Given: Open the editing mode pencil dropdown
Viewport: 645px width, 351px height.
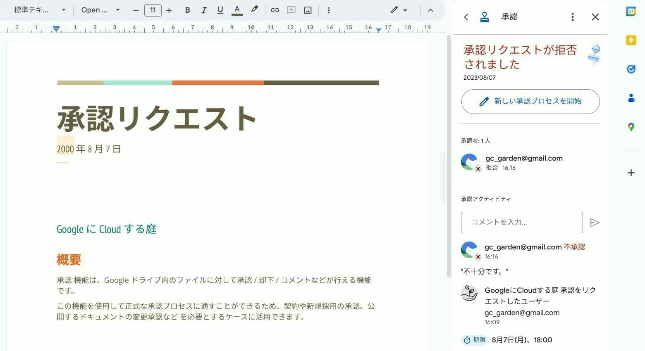Looking at the screenshot, I should [x=399, y=10].
